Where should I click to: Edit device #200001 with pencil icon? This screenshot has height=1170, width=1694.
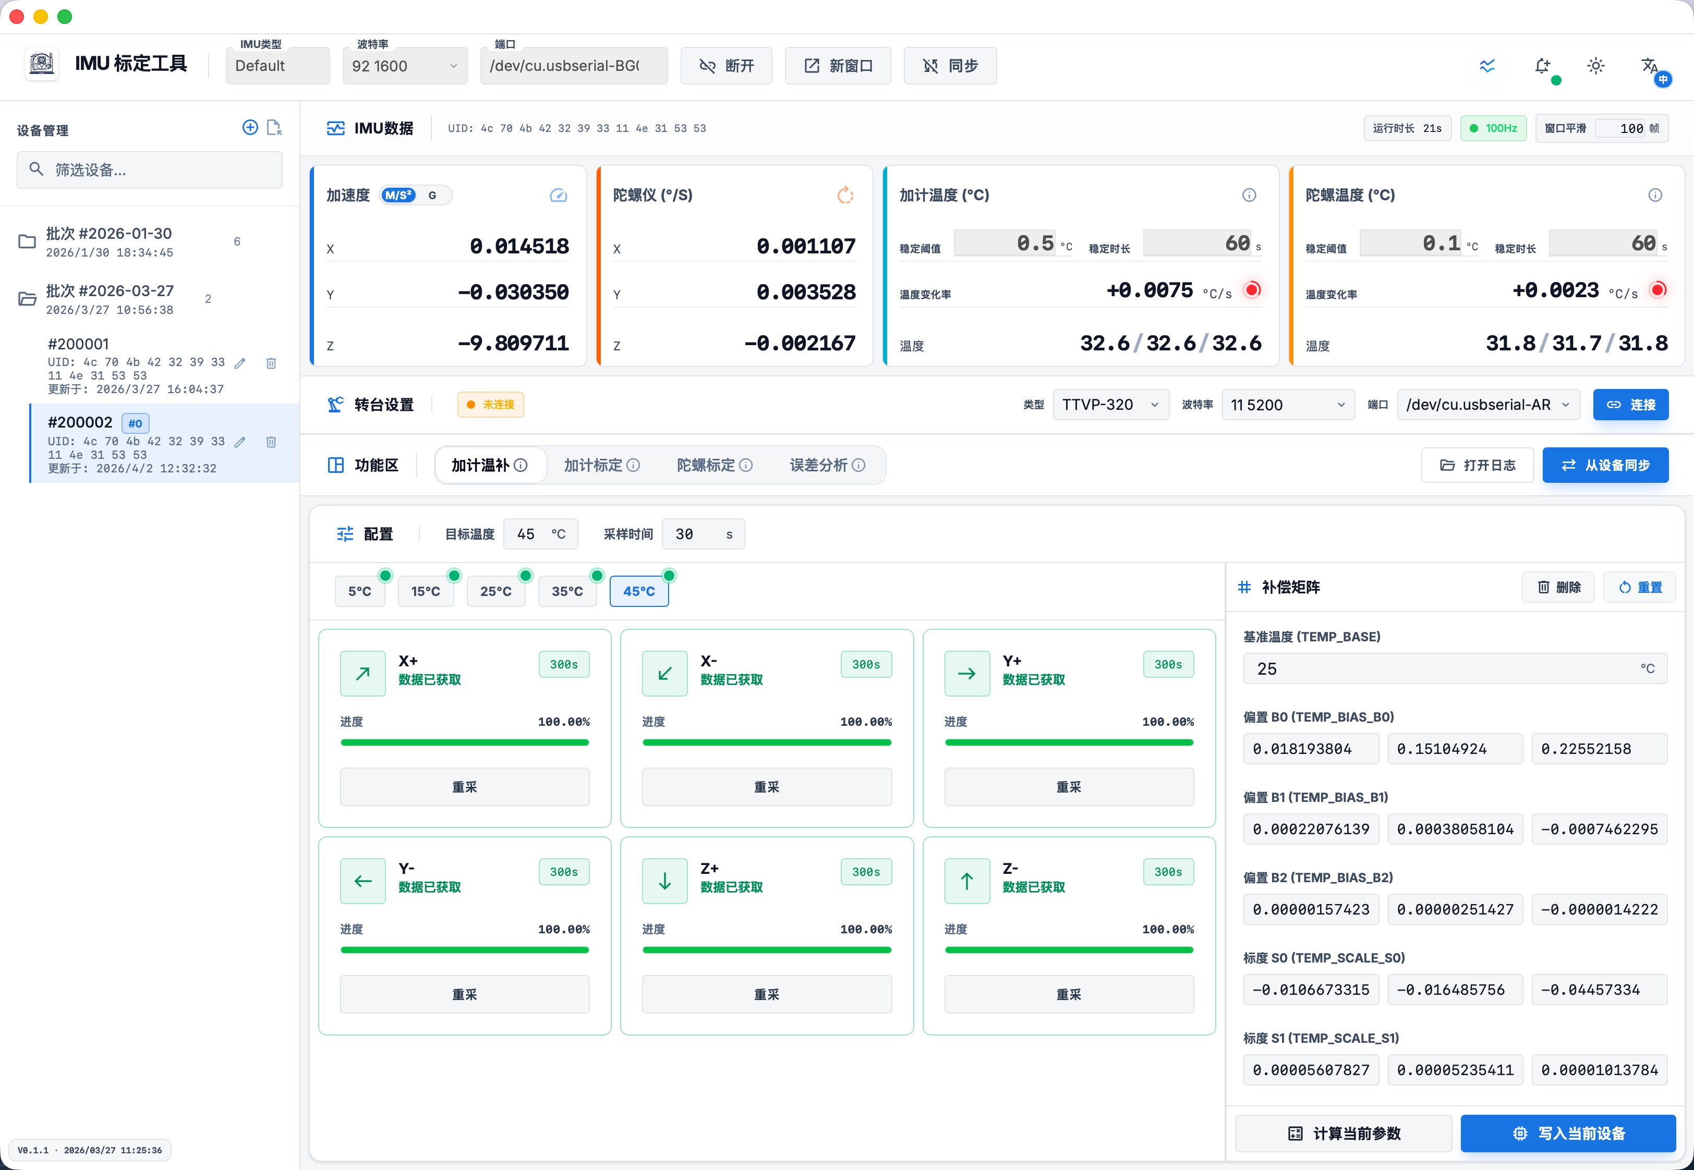[x=240, y=363]
